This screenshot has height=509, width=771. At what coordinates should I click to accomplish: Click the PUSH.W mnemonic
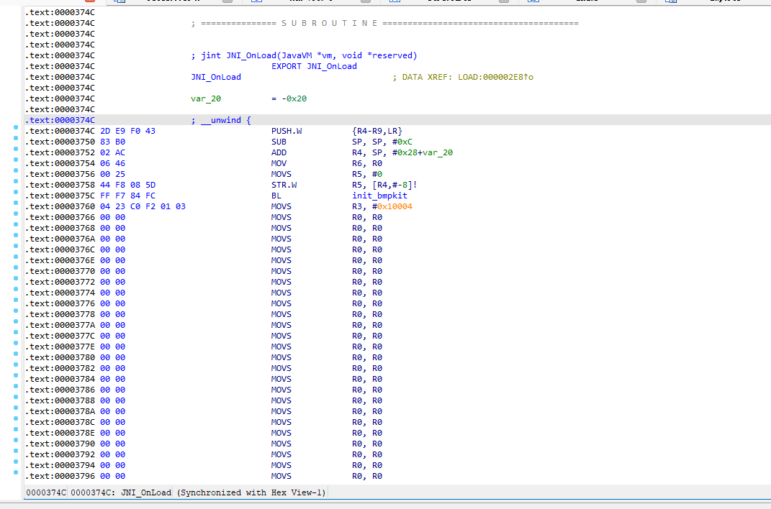tap(284, 131)
